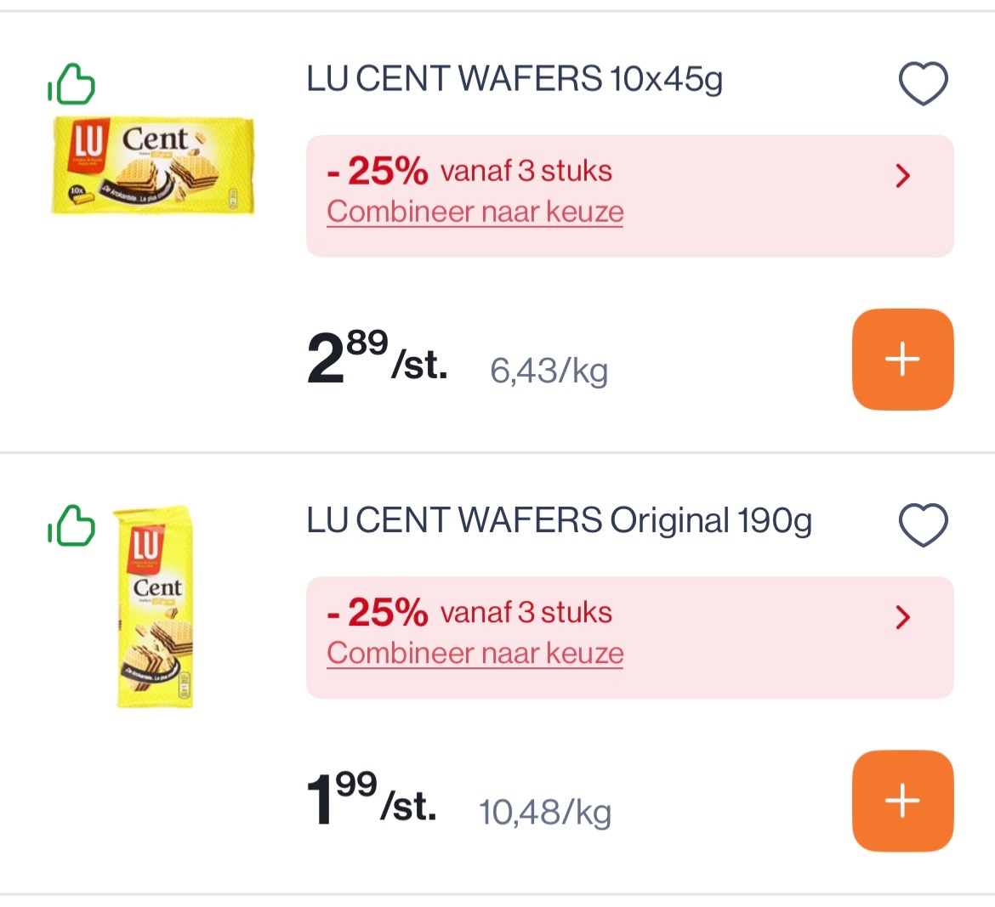Click the thumbs-up icon on LU CENT WAFERS 10x45g
The height and width of the screenshot is (907, 995).
coord(71,84)
